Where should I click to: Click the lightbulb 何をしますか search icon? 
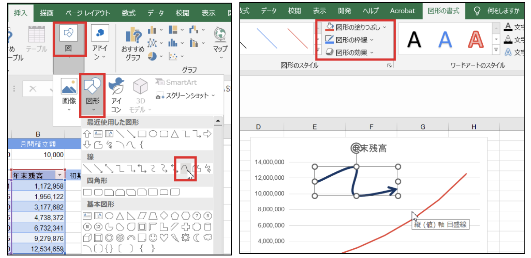(x=477, y=10)
